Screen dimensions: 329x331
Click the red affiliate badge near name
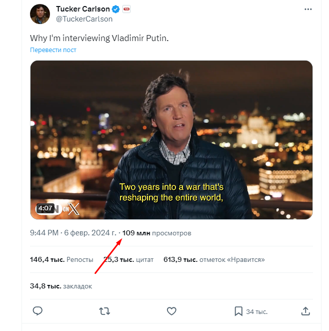pos(126,9)
